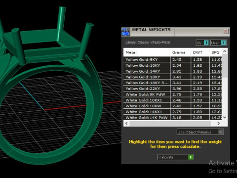Click the horizontal scroll left arrow

click(126, 123)
